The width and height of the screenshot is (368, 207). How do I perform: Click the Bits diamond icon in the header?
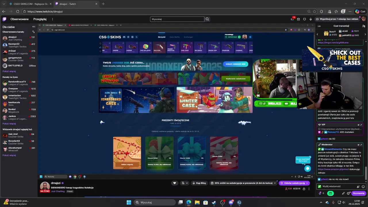tap(310, 19)
